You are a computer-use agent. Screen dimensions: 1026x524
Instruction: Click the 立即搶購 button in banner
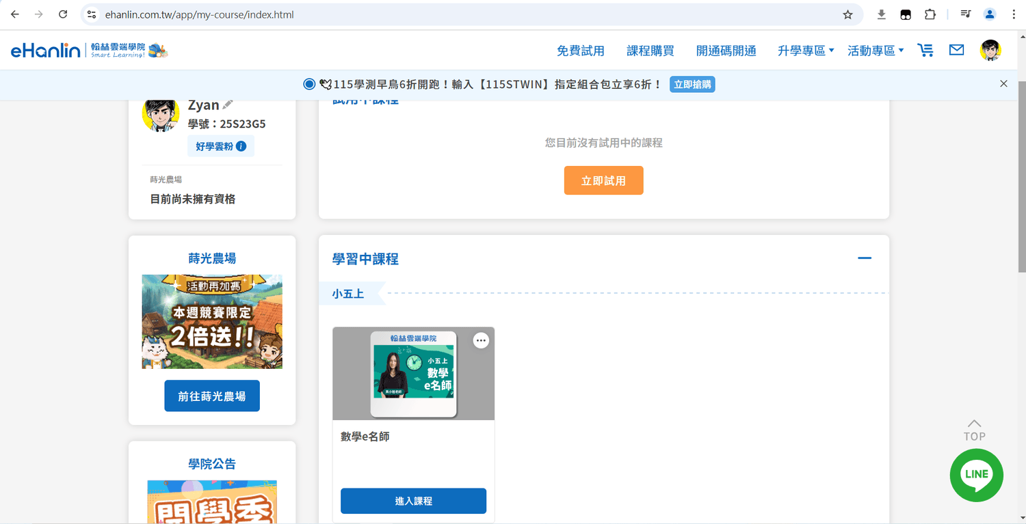click(692, 85)
